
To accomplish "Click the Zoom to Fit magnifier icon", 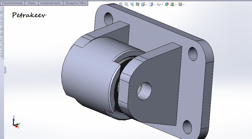I will [121, 4].
